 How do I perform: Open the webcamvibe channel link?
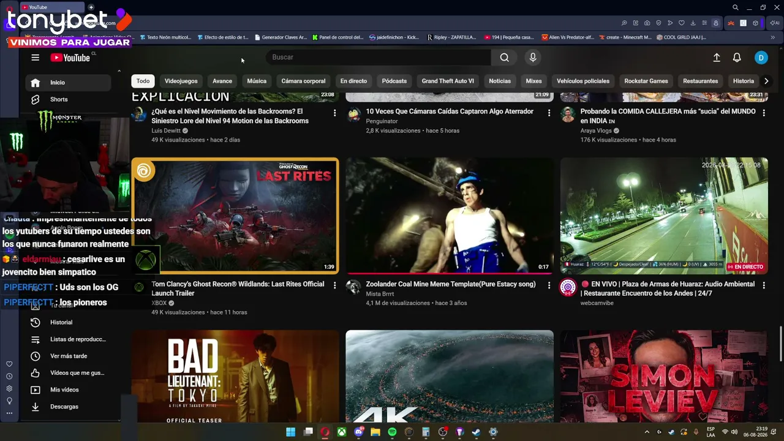[597, 303]
